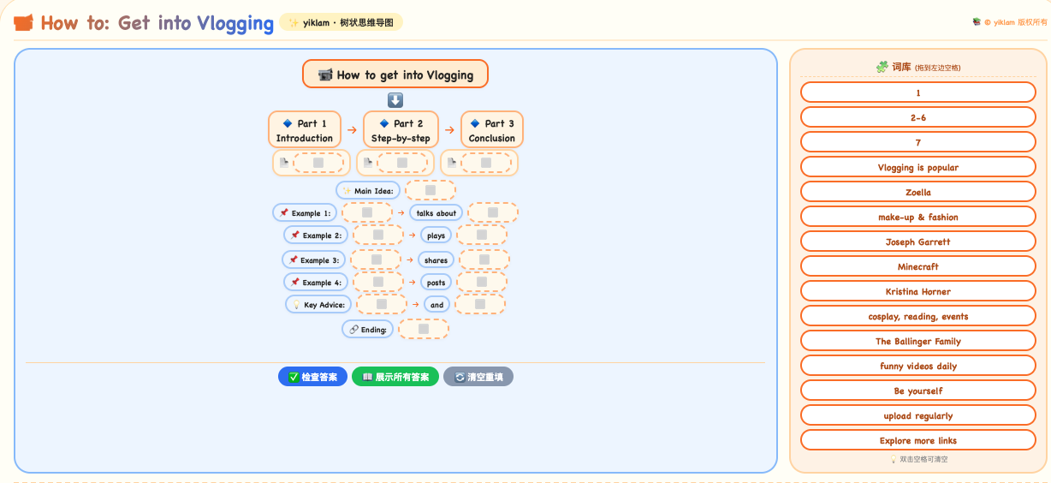
Task: Click the books icon beside the copyright text
Action: [x=977, y=22]
